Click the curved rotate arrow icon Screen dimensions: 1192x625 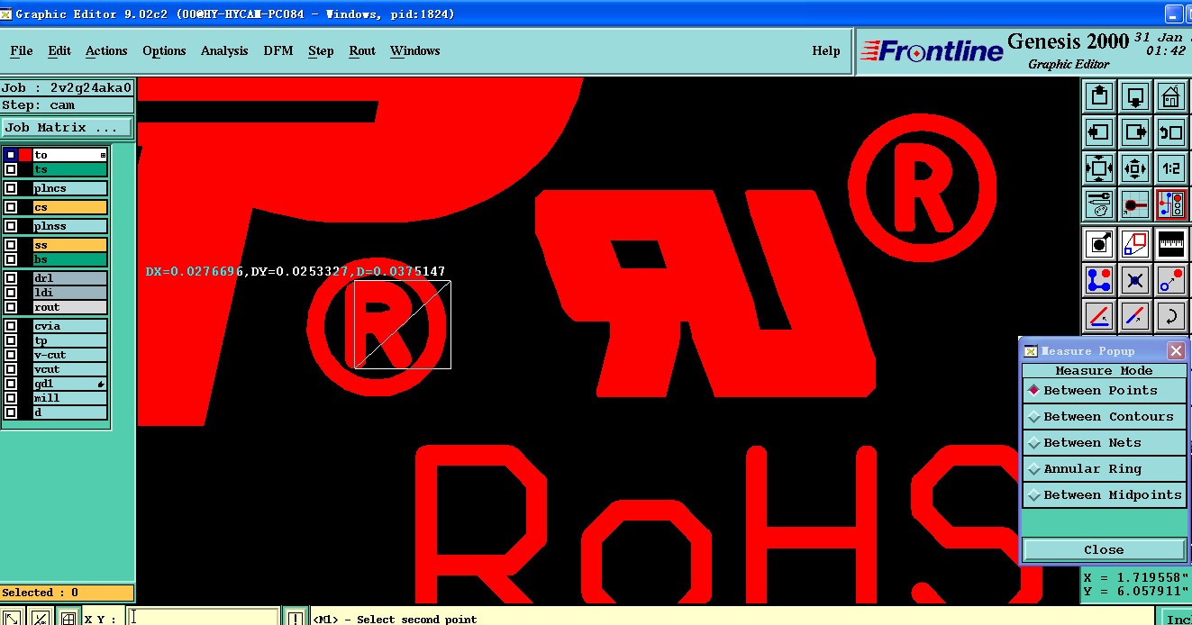(x=1171, y=316)
